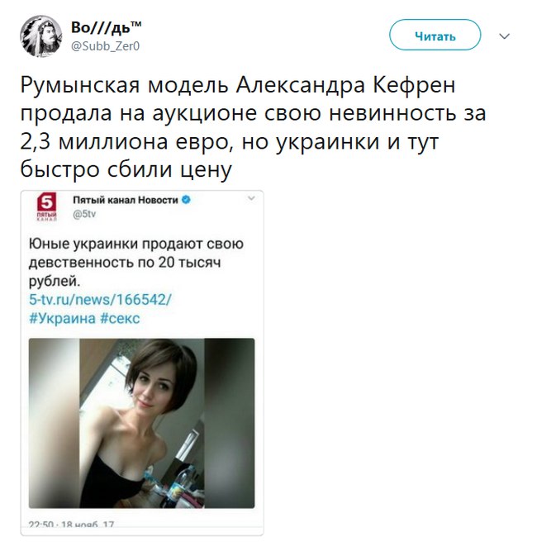Click the Пятый канал logo icon
The image size is (537, 546).
tap(46, 207)
